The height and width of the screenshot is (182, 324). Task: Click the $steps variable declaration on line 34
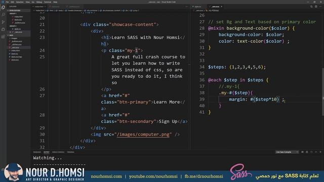click(216, 67)
